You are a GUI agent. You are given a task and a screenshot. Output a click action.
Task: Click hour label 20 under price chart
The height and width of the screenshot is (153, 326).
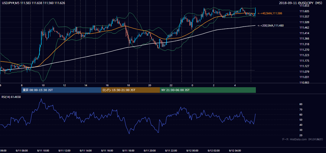(150, 85)
